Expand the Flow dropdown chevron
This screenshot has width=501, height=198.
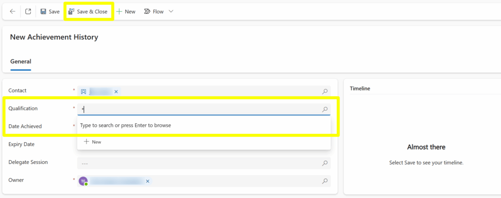point(171,11)
